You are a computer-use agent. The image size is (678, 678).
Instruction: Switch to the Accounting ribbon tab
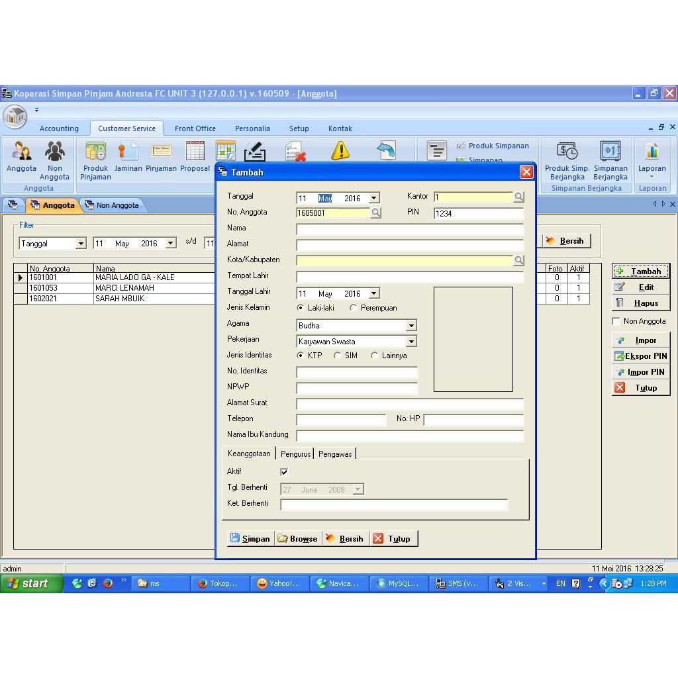pyautogui.click(x=59, y=128)
